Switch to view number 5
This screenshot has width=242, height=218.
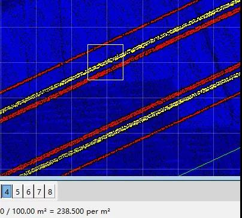point(17,192)
